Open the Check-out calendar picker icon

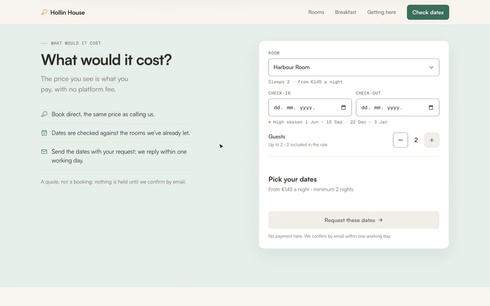(431, 107)
